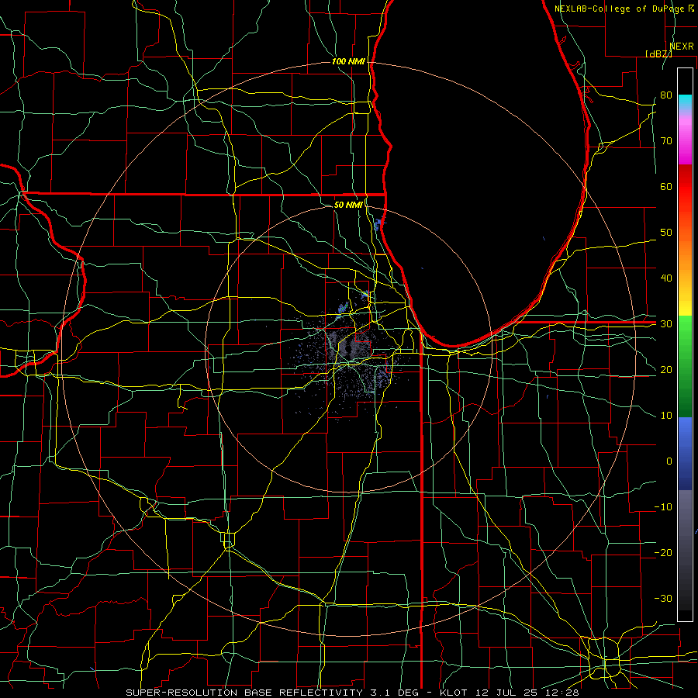This screenshot has width=698, height=698.
Task: Pick the green segment of the color bar
Action: (685, 366)
